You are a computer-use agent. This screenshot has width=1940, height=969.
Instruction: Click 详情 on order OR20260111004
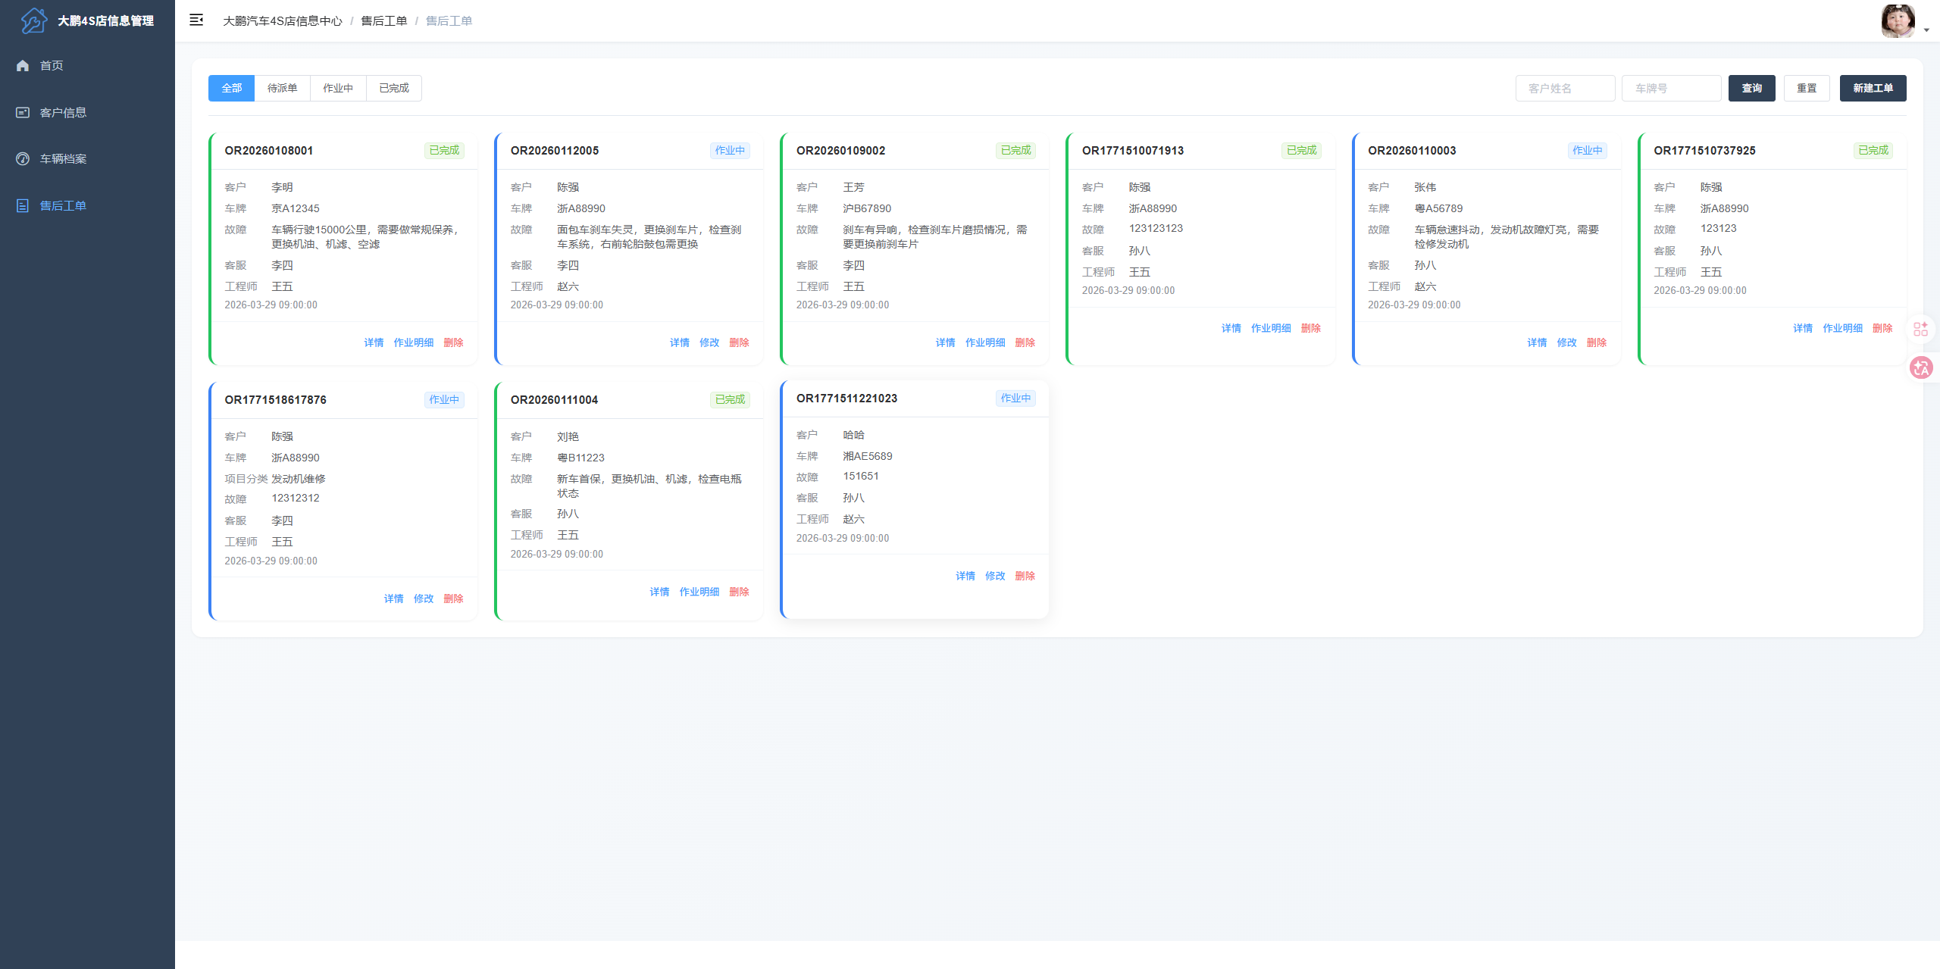coord(659,592)
